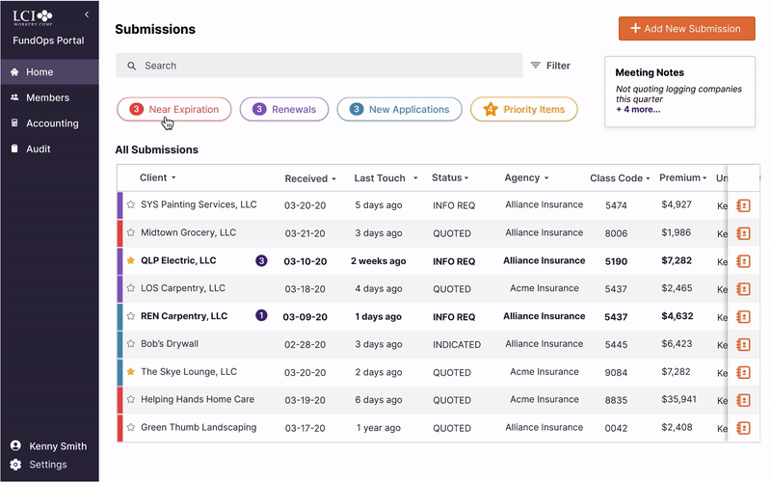Open contact card icon for Bob's Drywall row
The width and height of the screenshot is (771, 482).
(x=743, y=344)
